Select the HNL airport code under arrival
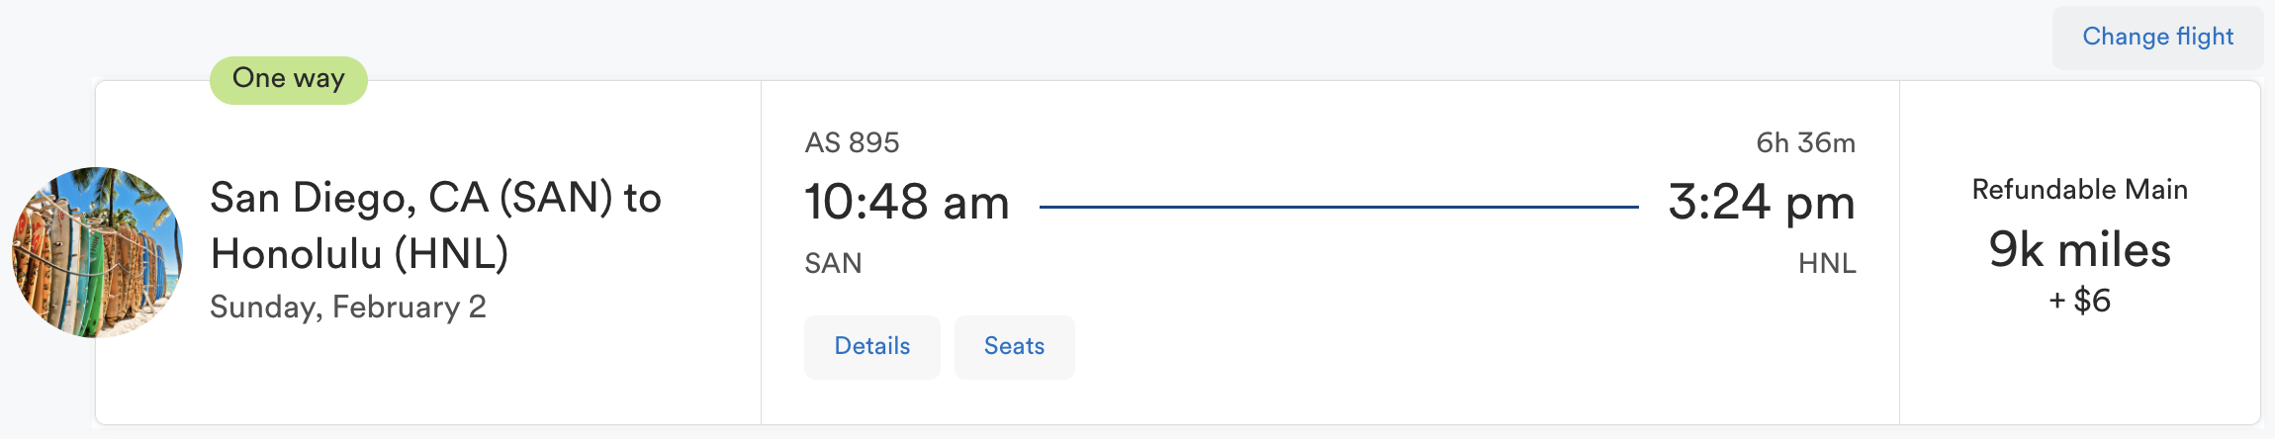The image size is (2275, 439). coord(1826,264)
